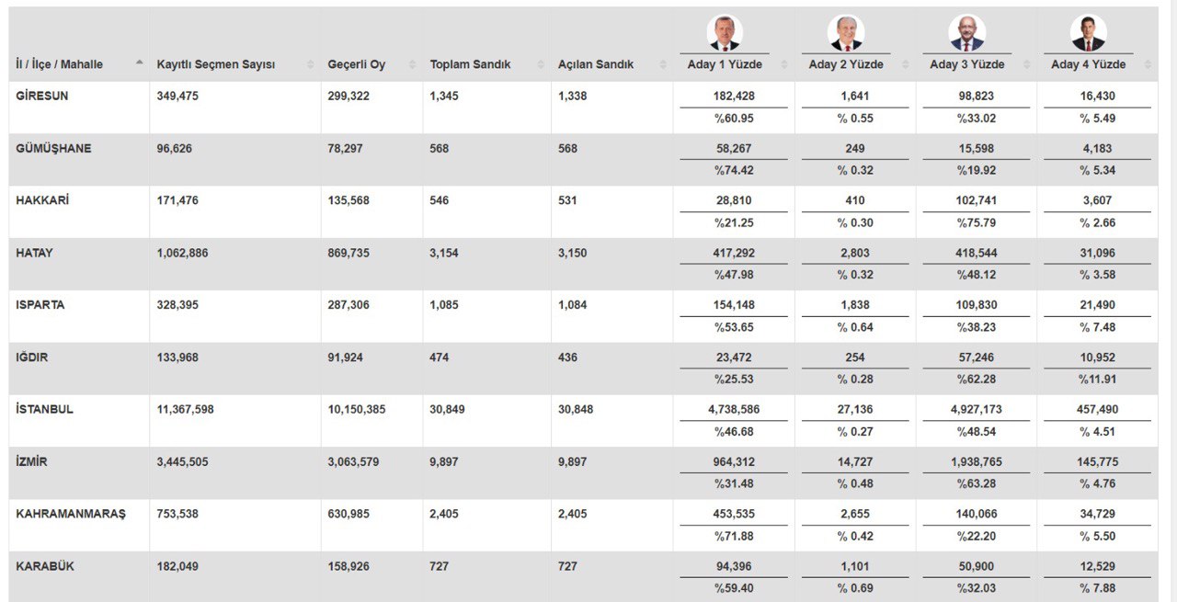Click sort arrows next to Aday 1 Yüzde

pos(784,64)
